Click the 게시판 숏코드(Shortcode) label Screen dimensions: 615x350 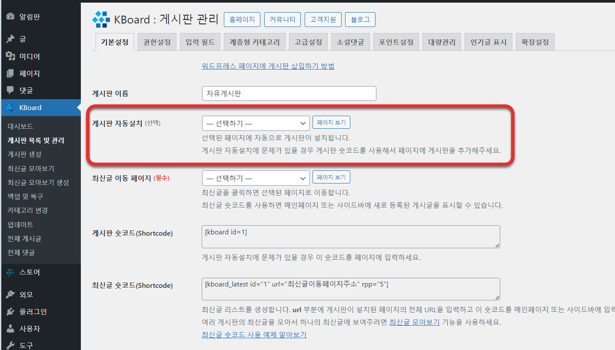pyautogui.click(x=132, y=233)
